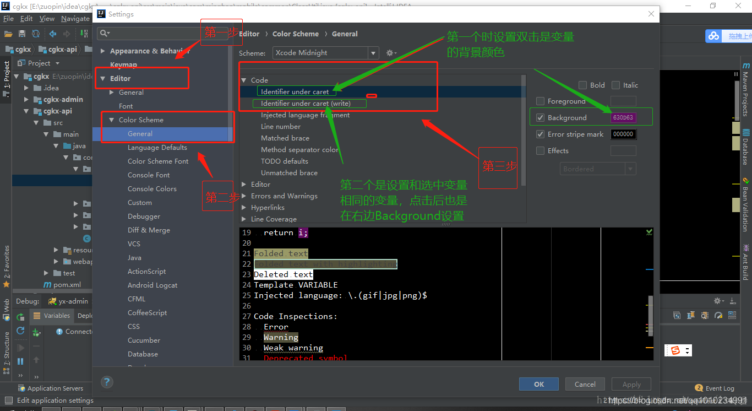Image resolution: width=752 pixels, height=411 pixels.
Task: Click the Settings search input field
Action: pos(162,34)
